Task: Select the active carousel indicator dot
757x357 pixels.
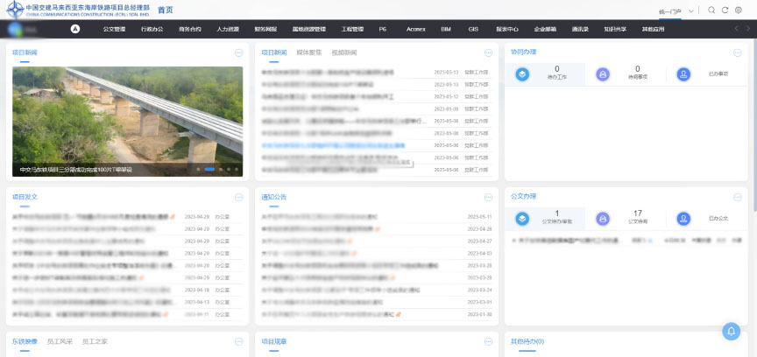Action: click(x=209, y=169)
